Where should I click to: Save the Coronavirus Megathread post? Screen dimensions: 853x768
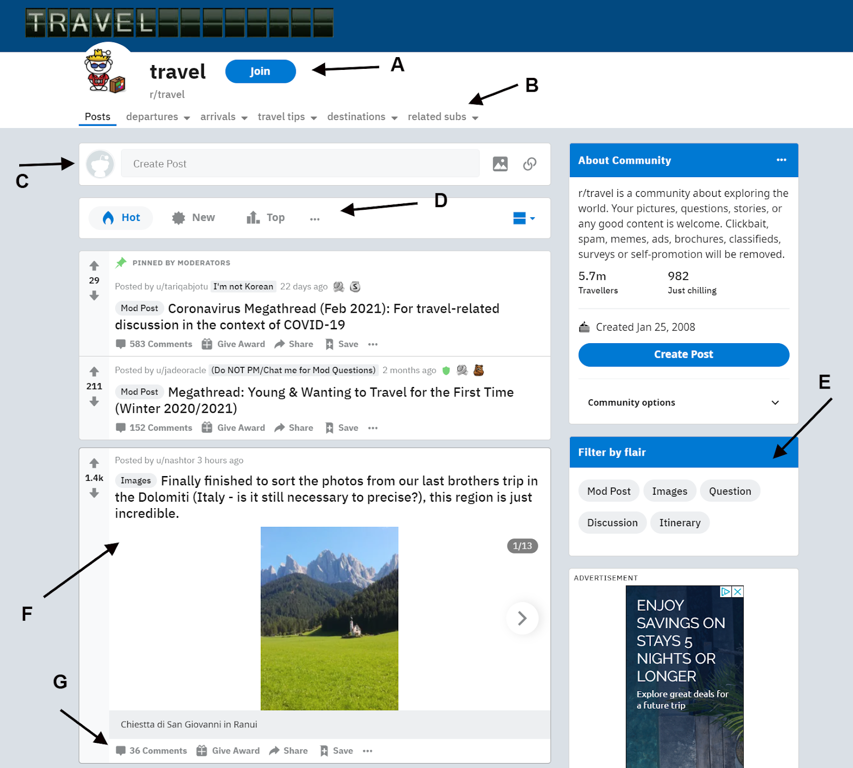[342, 344]
